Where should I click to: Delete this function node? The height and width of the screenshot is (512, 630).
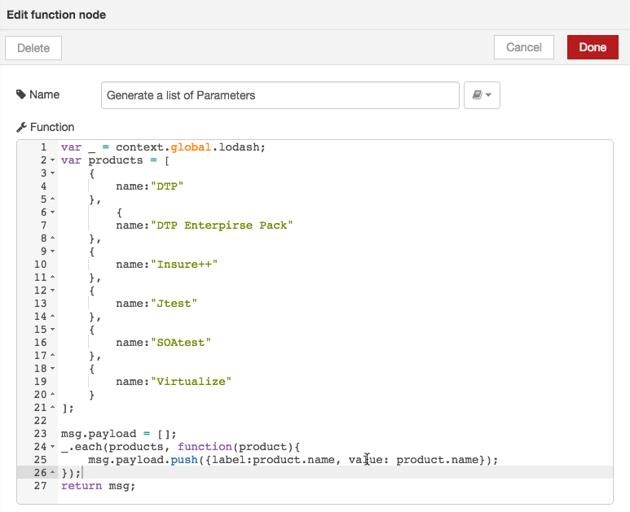(33, 48)
